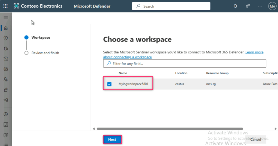Click the Cancel button
Viewport: 278px width, 146px height.
coord(255,139)
